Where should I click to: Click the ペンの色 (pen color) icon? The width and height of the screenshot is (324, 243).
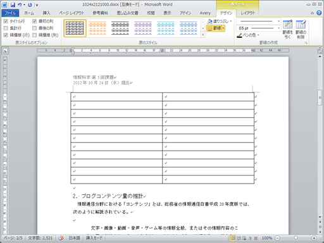[x=239, y=35]
